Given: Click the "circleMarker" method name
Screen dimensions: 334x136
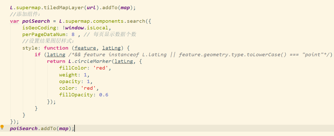Looking at the screenshot, I should [93, 61].
